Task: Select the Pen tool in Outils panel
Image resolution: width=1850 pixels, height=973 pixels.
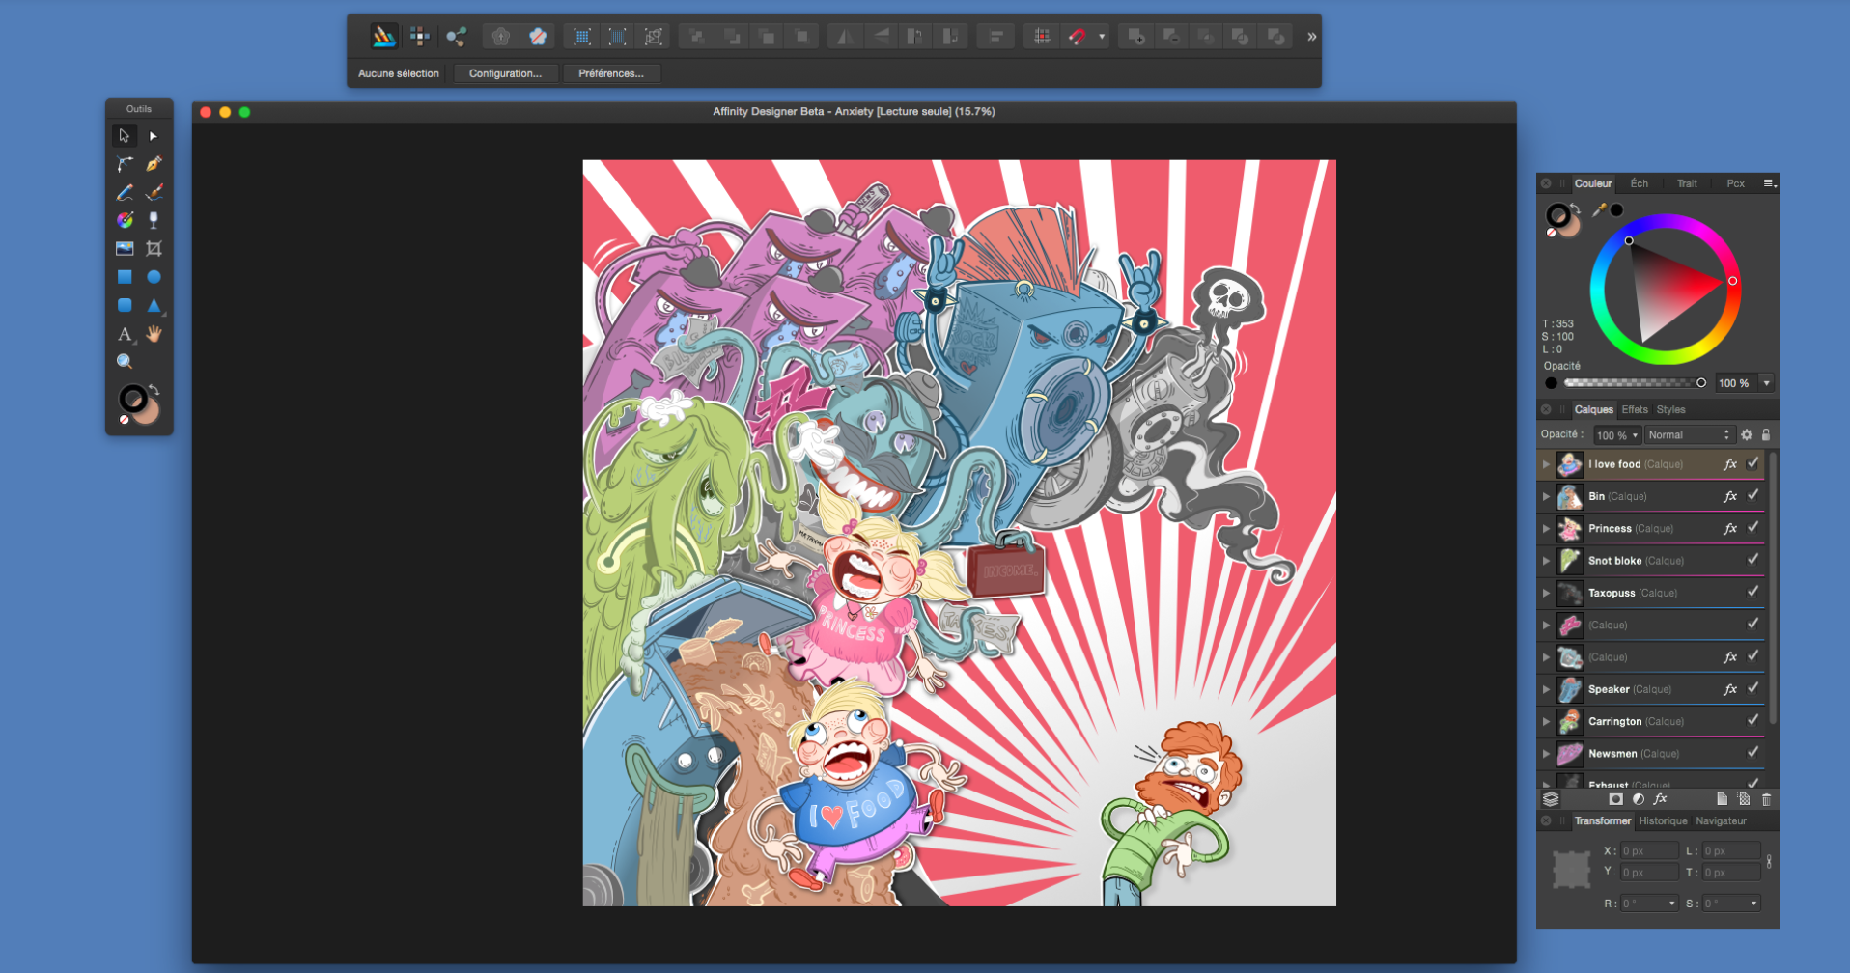Action: pos(154,164)
